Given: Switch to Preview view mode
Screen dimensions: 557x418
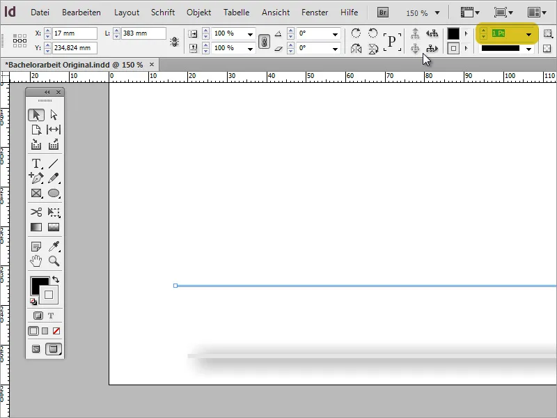Looking at the screenshot, I should click(x=54, y=349).
